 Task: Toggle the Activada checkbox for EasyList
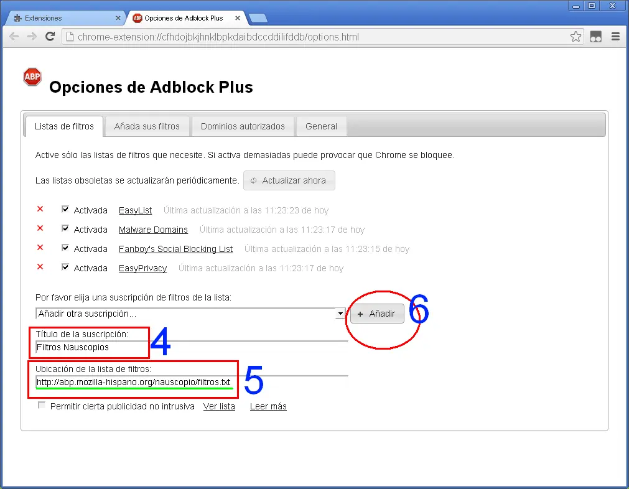pos(65,209)
